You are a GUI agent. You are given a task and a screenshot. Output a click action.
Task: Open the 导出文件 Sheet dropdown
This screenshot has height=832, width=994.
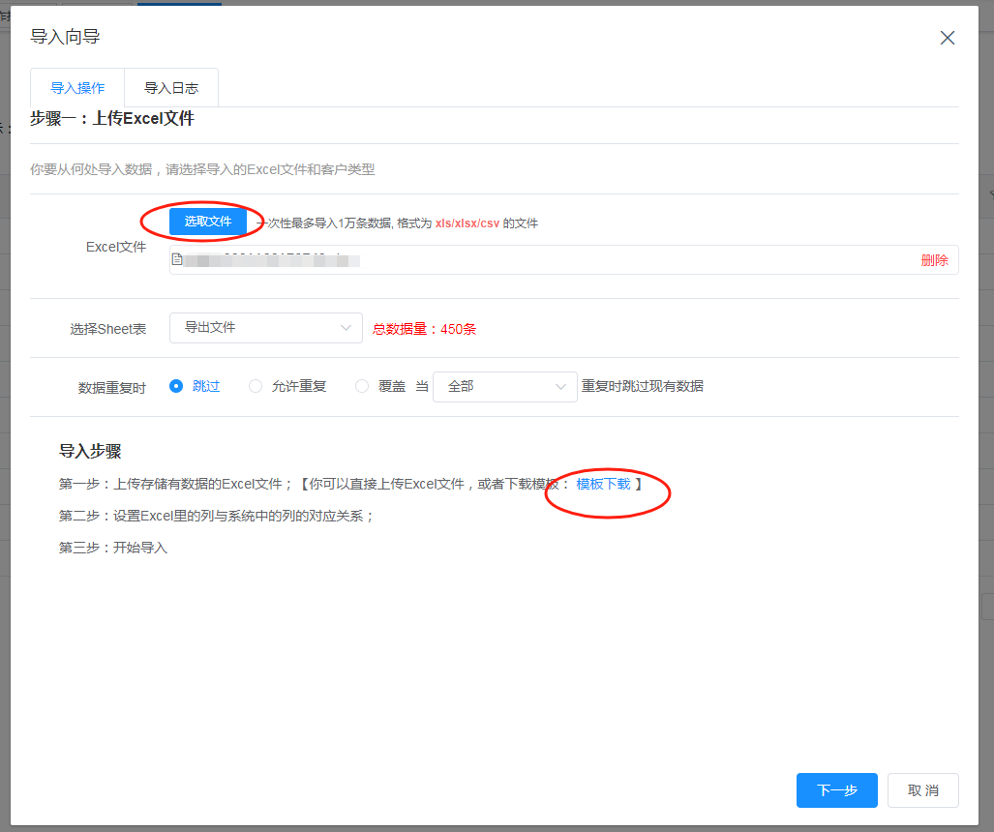point(265,328)
